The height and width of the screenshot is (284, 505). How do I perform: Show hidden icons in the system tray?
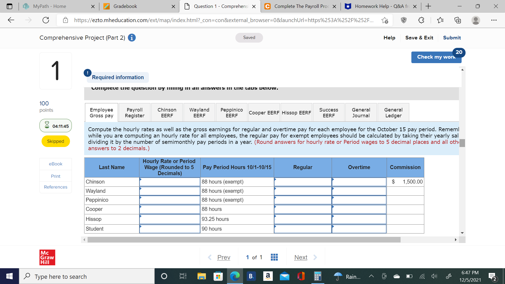(x=371, y=276)
